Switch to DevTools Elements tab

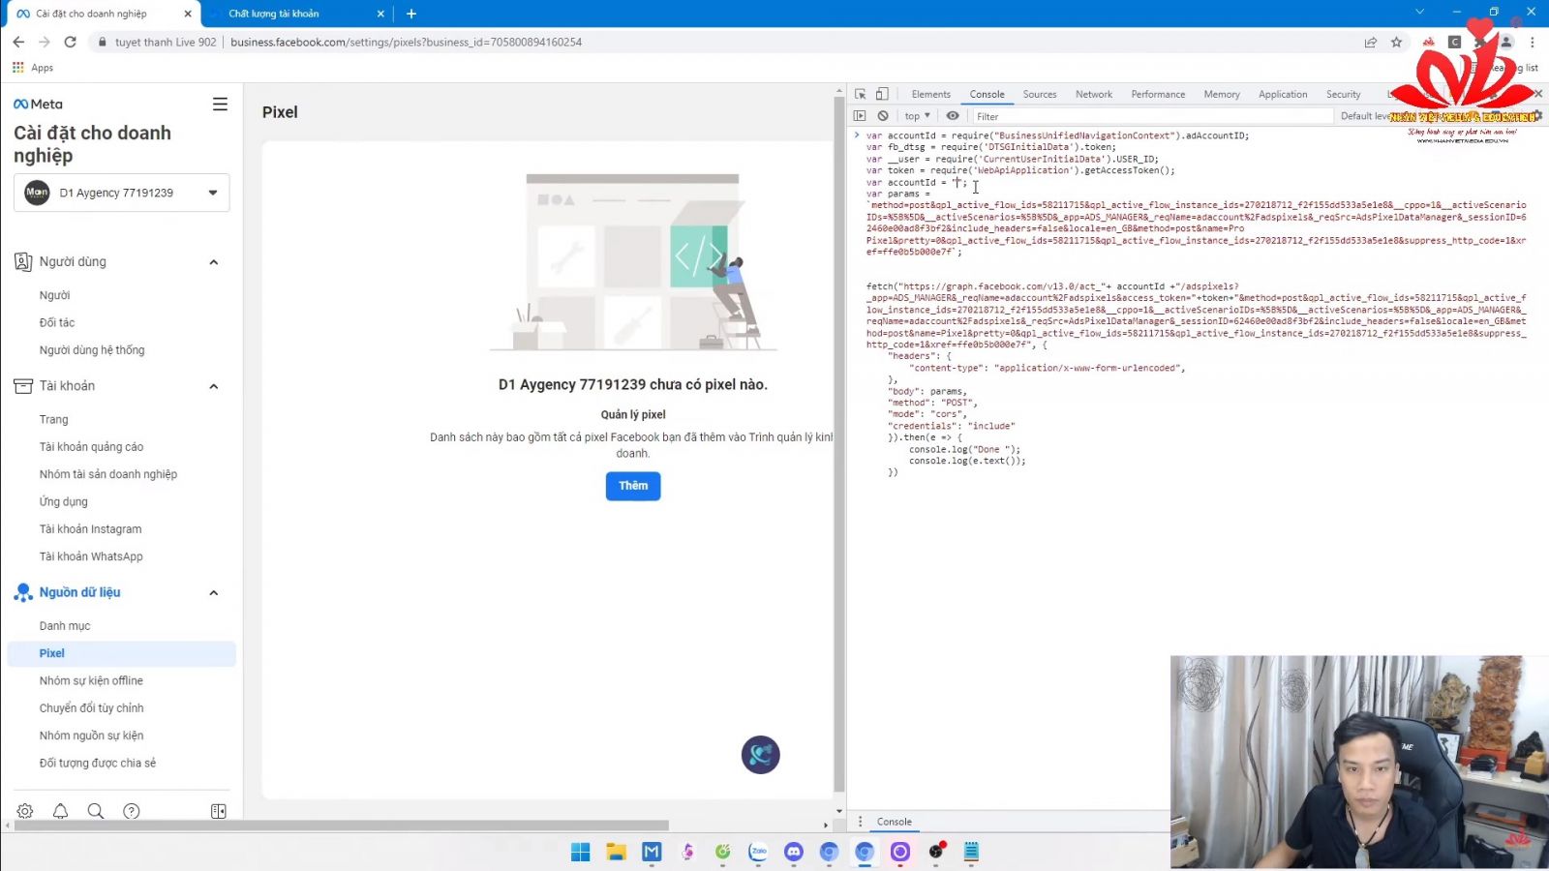(930, 94)
